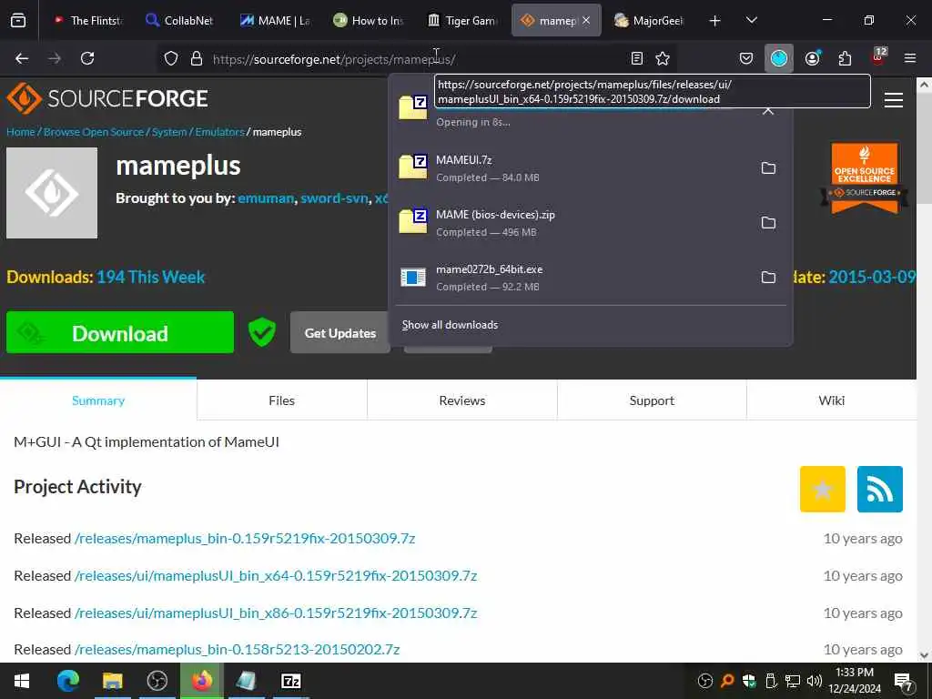Open the Reviews tab
Screen dimensions: 932x699
tap(461, 400)
